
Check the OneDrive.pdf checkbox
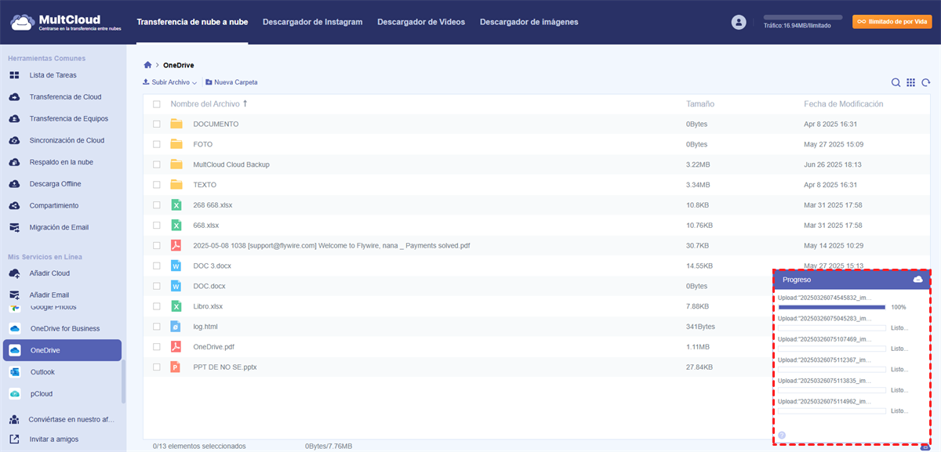pyautogui.click(x=157, y=346)
